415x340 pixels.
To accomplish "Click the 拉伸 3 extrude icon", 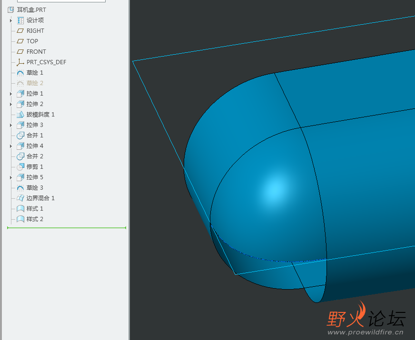I will (x=20, y=125).
